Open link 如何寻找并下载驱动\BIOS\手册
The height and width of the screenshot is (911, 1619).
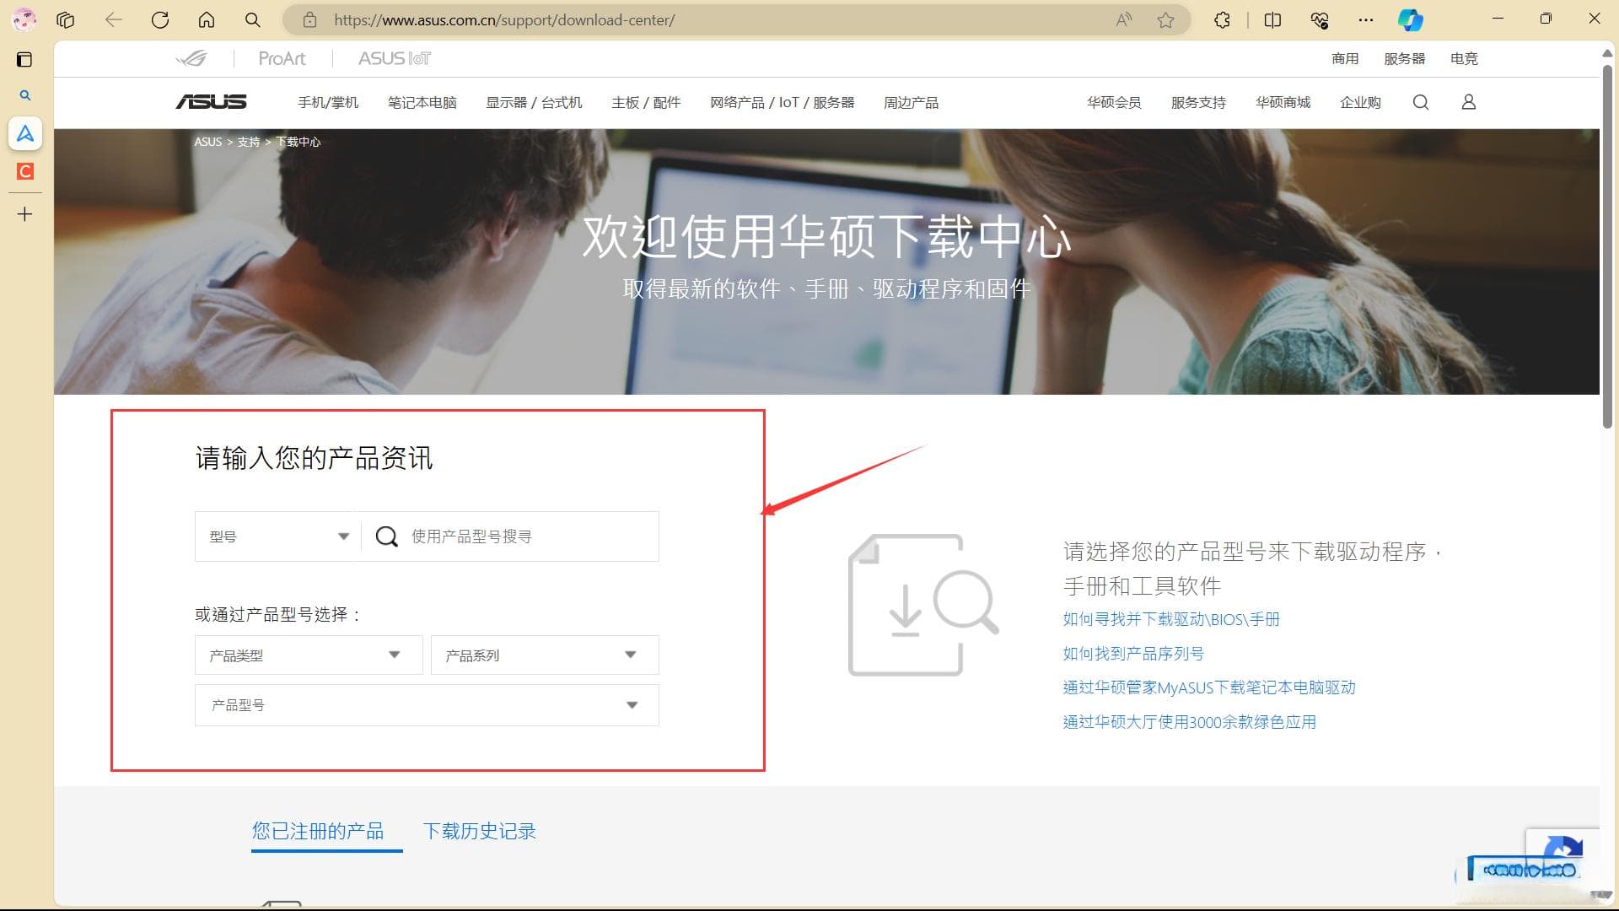(1171, 619)
